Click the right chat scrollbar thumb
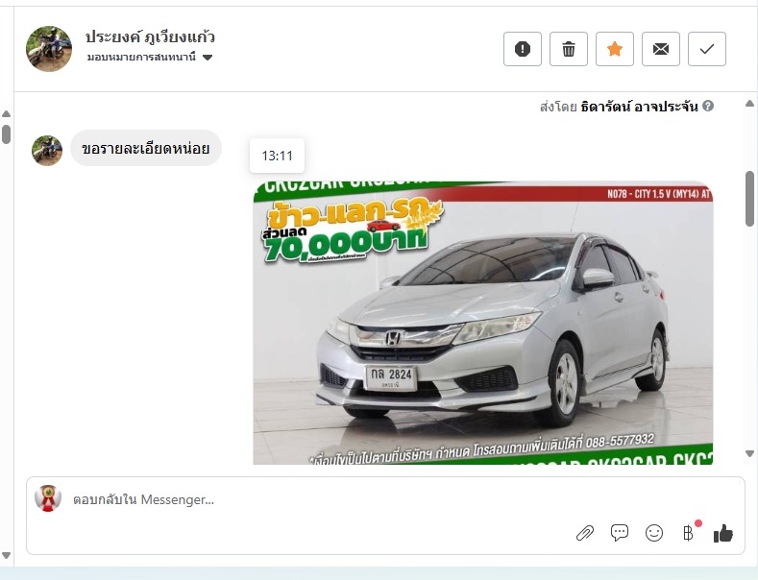 coord(749,199)
